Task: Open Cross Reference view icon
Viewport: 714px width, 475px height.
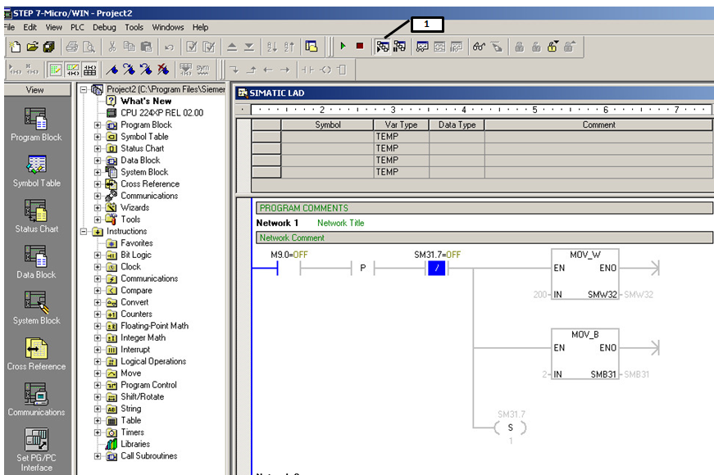Action: coord(36,348)
